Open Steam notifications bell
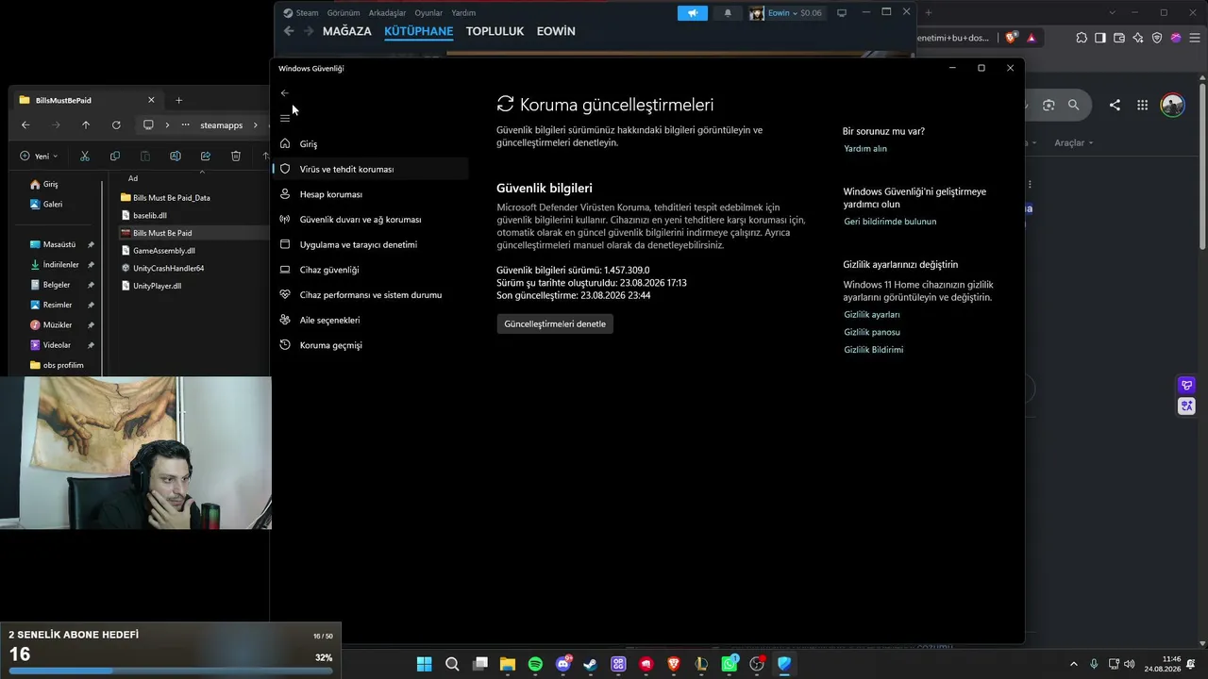This screenshot has height=679, width=1208. click(728, 13)
